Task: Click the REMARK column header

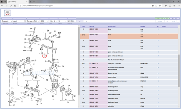Action: (143, 26)
